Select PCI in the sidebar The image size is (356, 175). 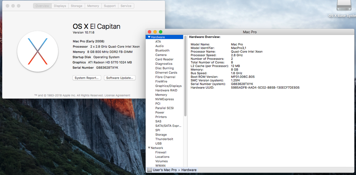point(158,104)
